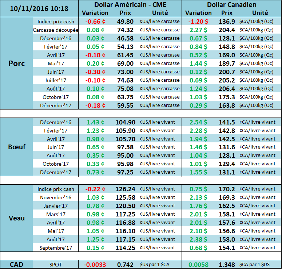Viewport: 282px width, 269px height.
Task: Click the Bœuf section label
Action: tap(16, 147)
